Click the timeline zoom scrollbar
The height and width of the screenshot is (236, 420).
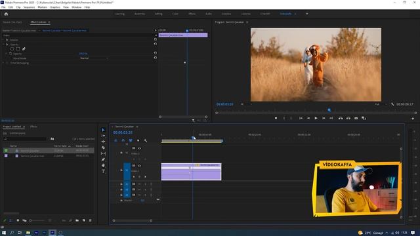tap(133, 221)
